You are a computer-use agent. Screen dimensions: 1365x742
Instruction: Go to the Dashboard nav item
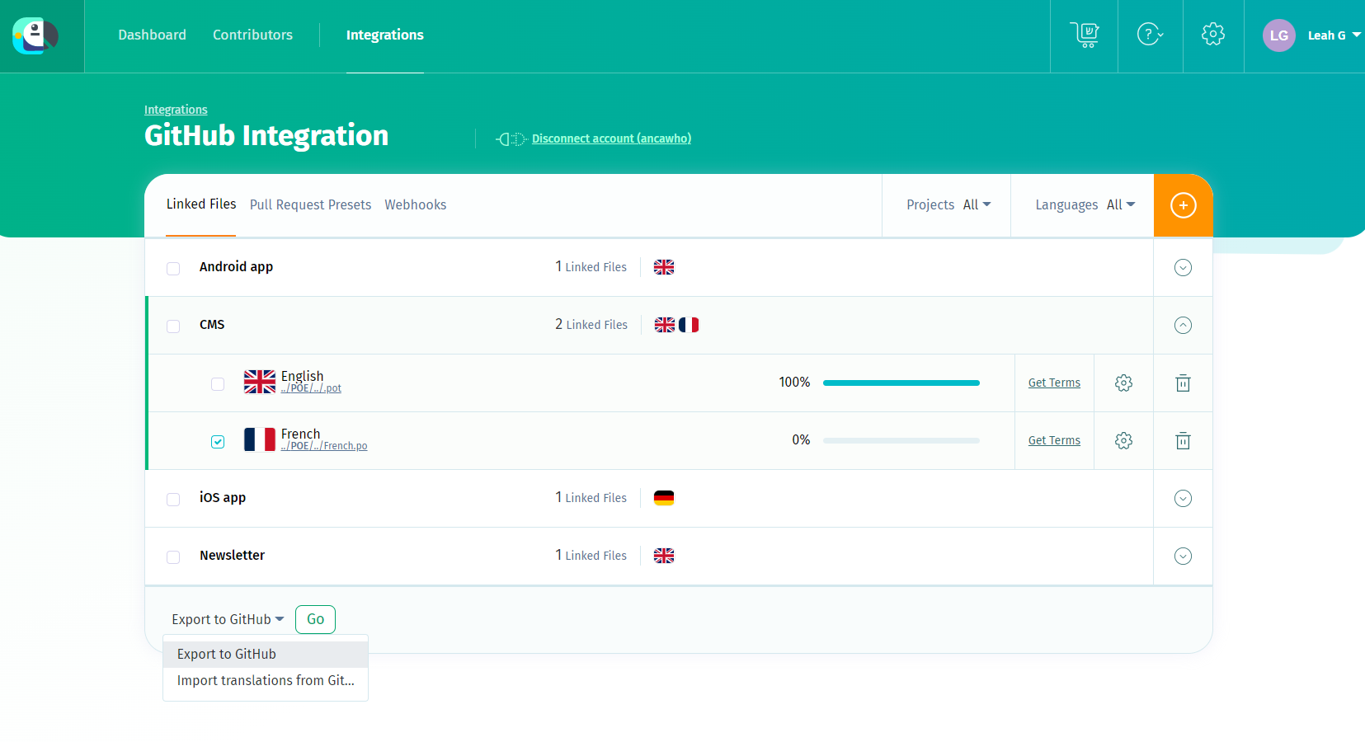pos(153,35)
